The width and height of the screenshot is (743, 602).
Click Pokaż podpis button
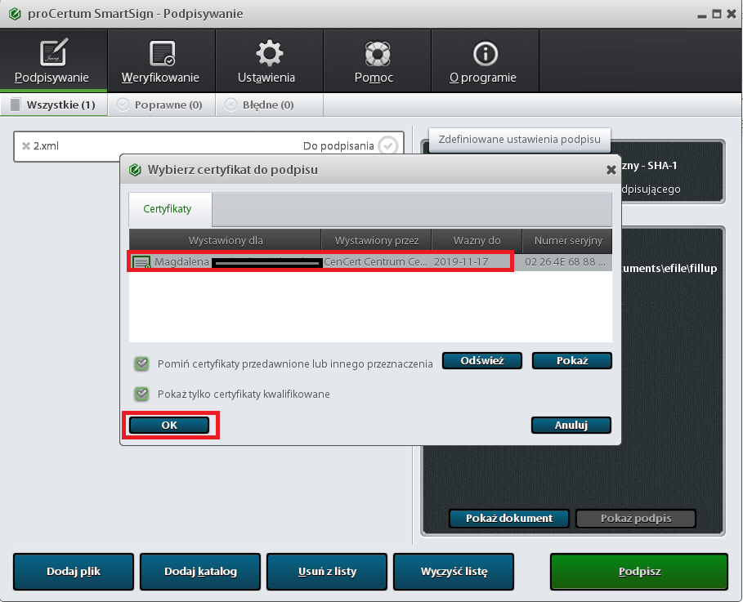pyautogui.click(x=636, y=518)
